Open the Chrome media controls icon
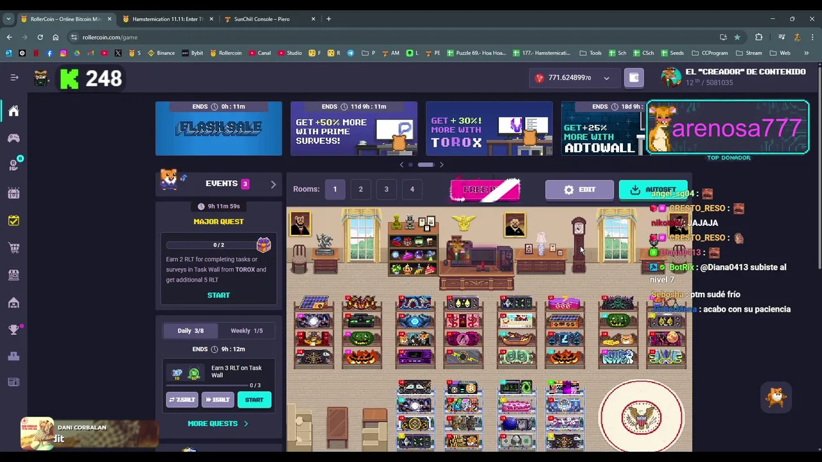 point(782,37)
